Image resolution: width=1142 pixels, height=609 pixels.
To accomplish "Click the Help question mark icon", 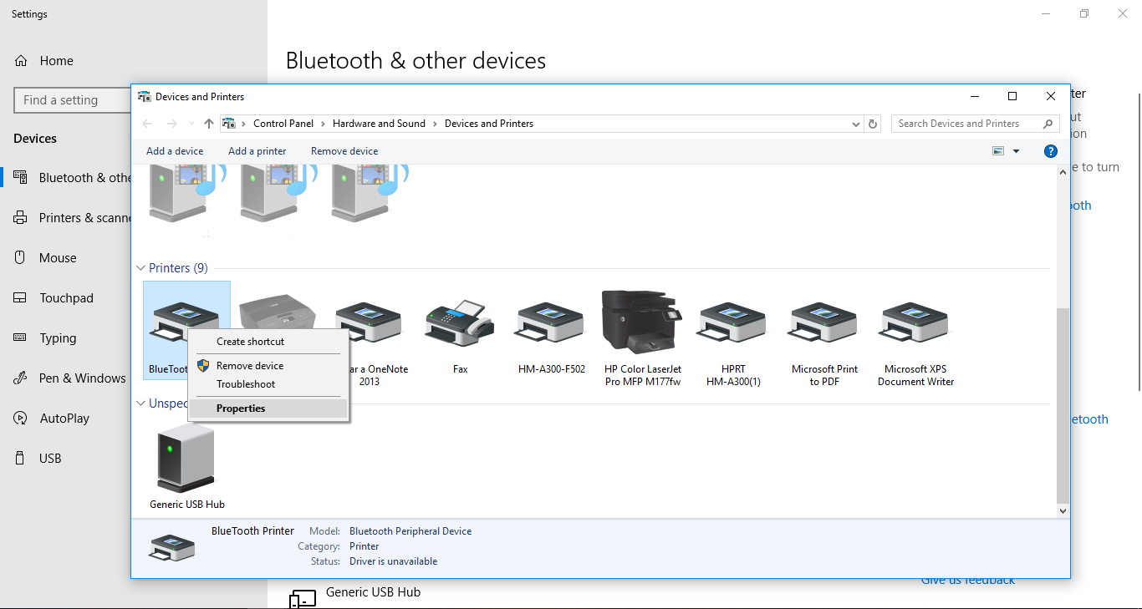I will [x=1051, y=151].
